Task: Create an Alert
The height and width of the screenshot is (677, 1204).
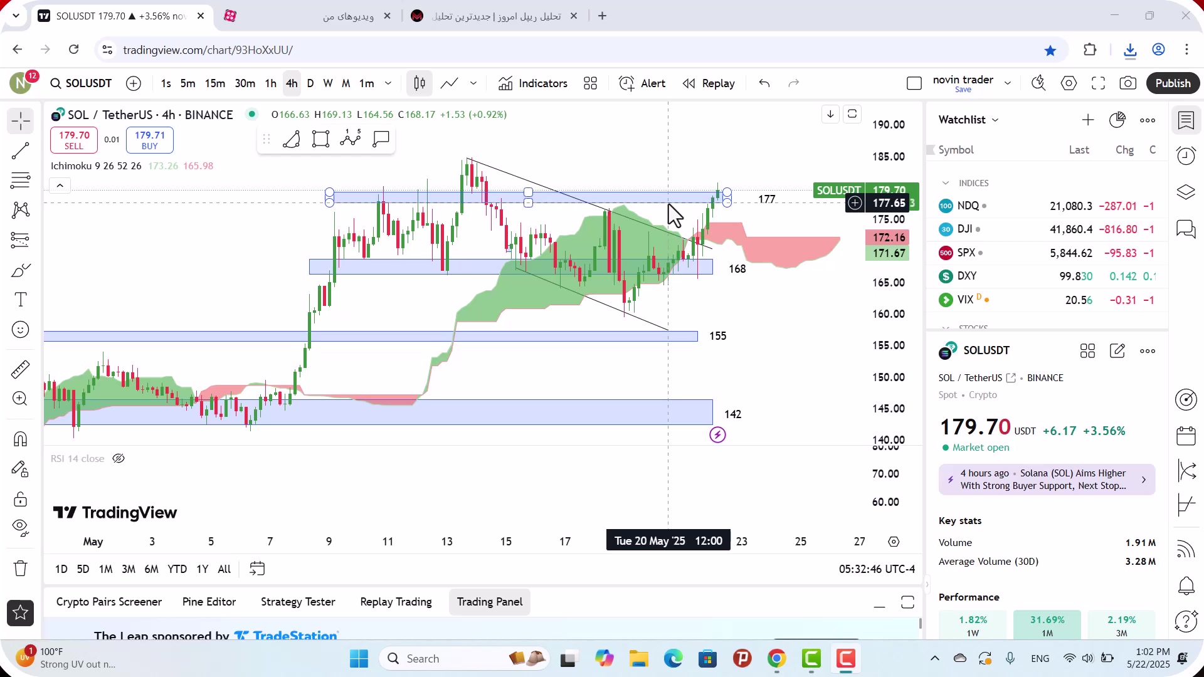Action: [x=642, y=83]
